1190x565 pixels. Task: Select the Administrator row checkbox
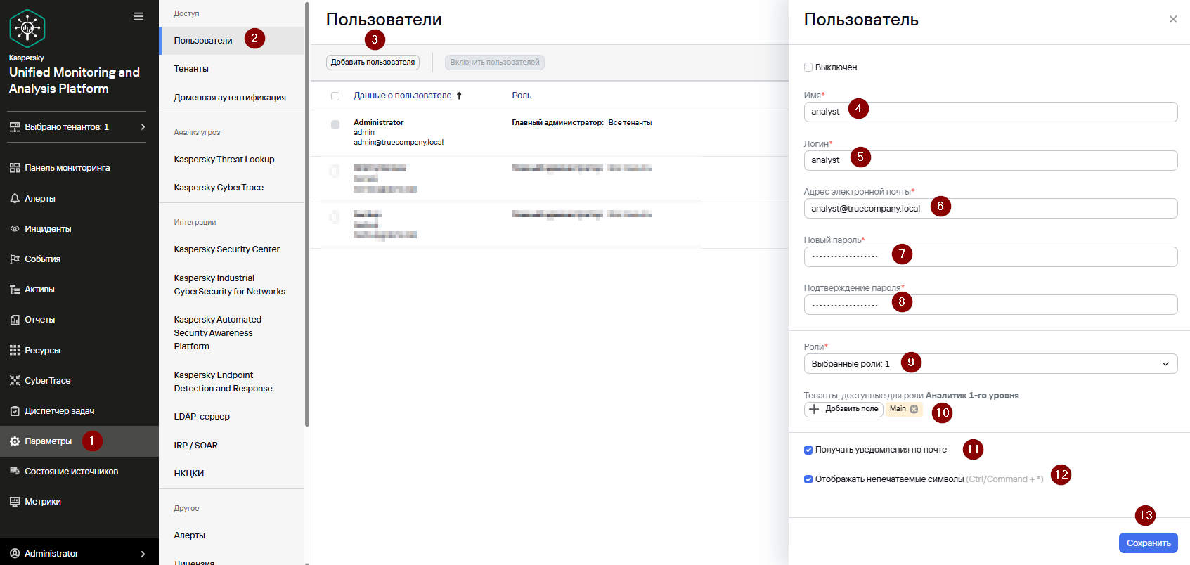point(335,124)
